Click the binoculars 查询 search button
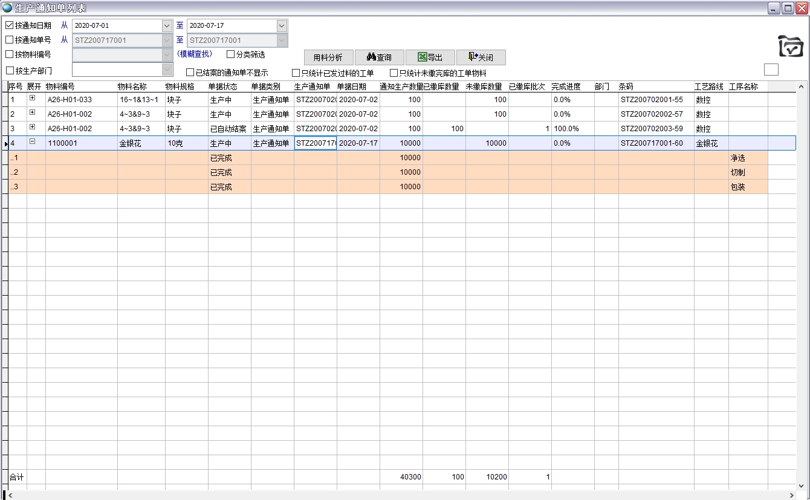Screen dimensions: 810x500 point(379,57)
